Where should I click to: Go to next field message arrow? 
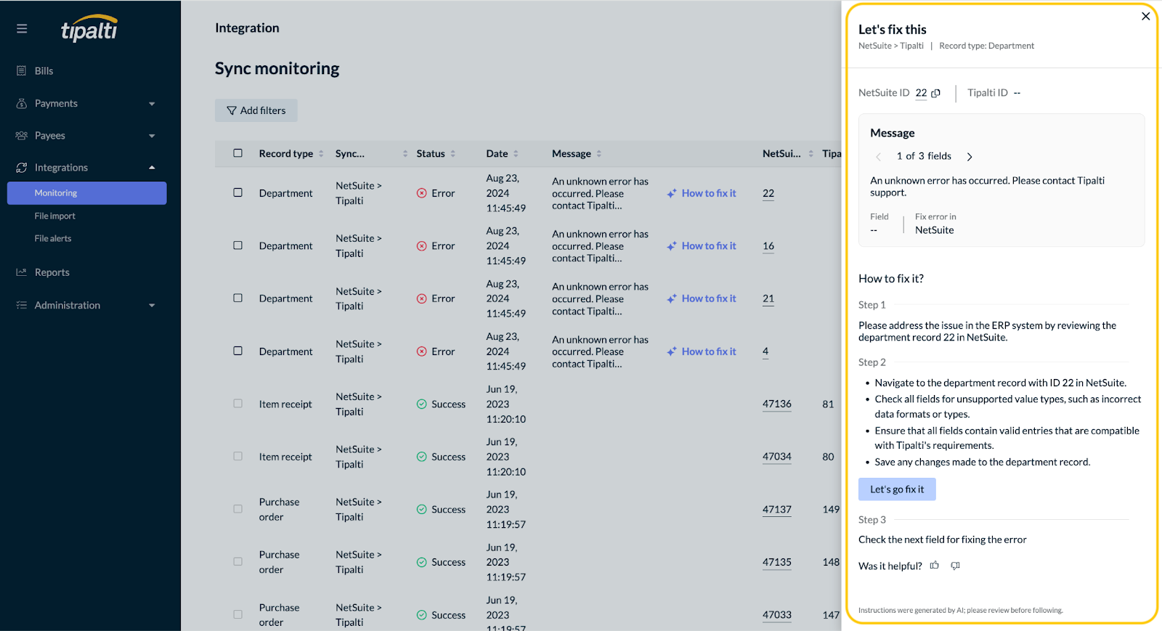pyautogui.click(x=970, y=156)
